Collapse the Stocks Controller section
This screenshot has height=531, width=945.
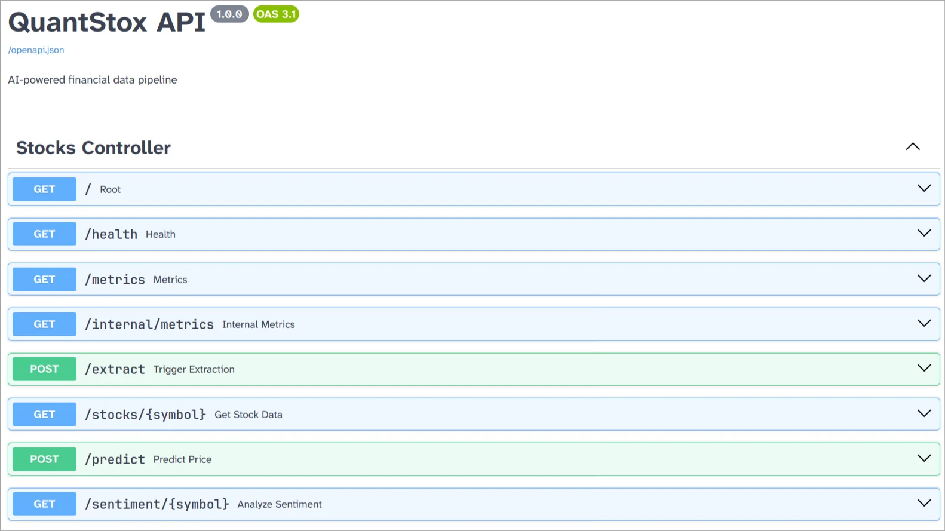tap(912, 147)
